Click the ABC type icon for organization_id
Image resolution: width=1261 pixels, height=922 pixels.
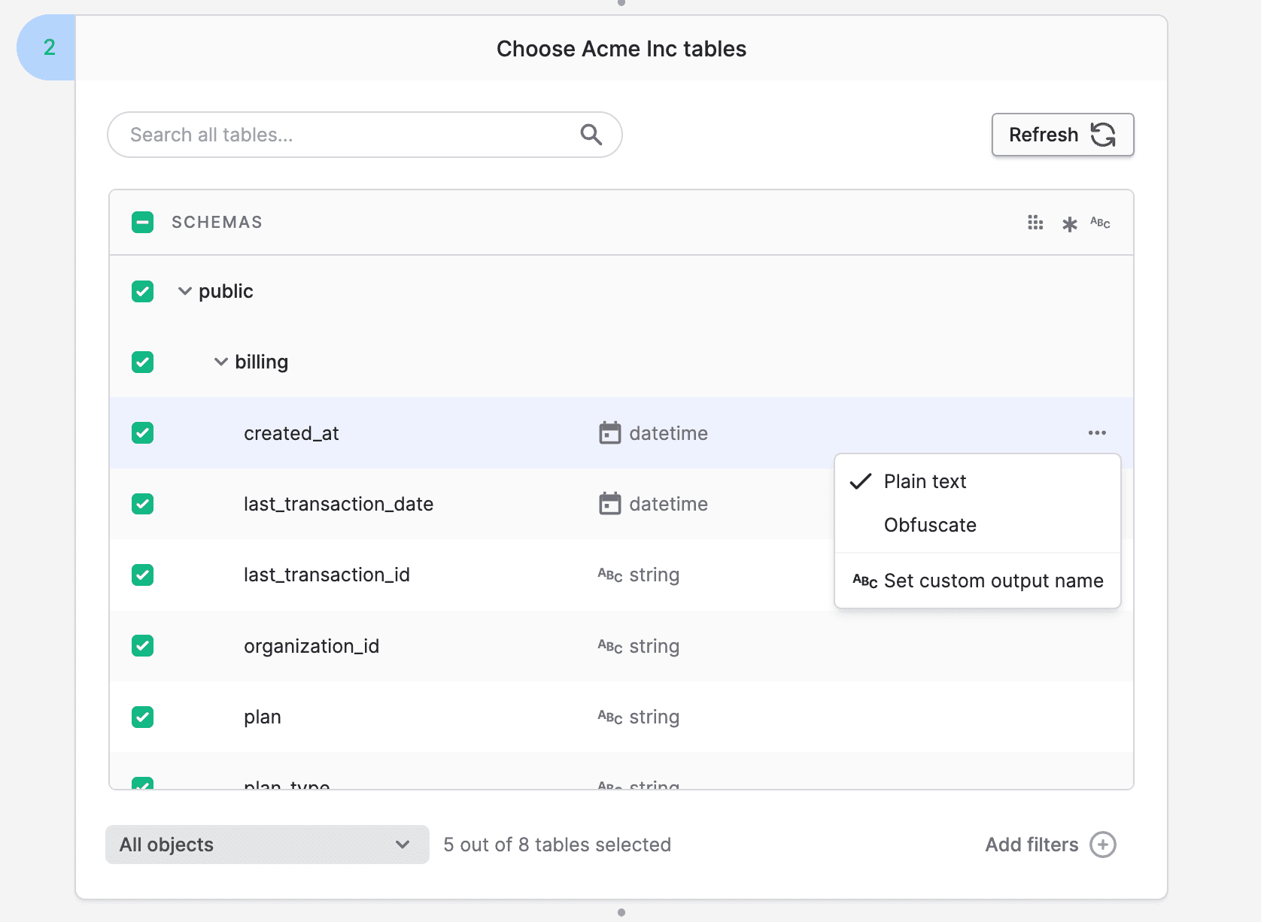[x=609, y=647]
